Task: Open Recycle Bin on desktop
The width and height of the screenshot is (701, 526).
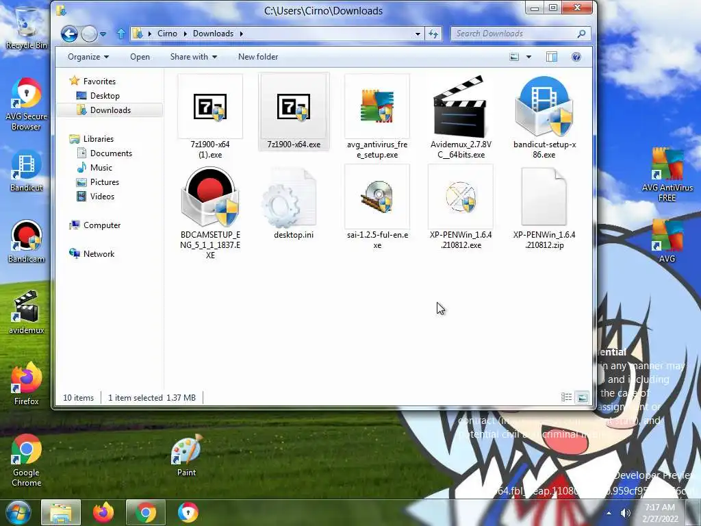Action: pos(27,28)
